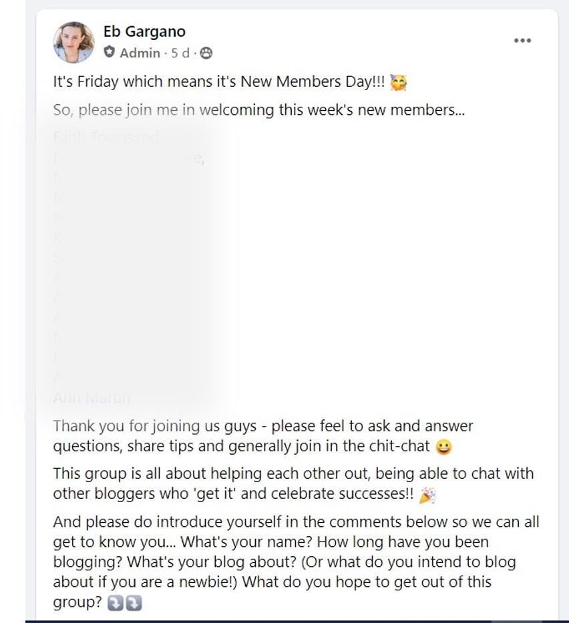This screenshot has width=569, height=623.
Task: Click the tagged name Ann Martin
Action: point(91,397)
